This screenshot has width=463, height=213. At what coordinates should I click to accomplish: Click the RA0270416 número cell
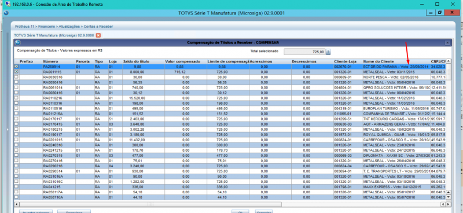click(x=58, y=161)
